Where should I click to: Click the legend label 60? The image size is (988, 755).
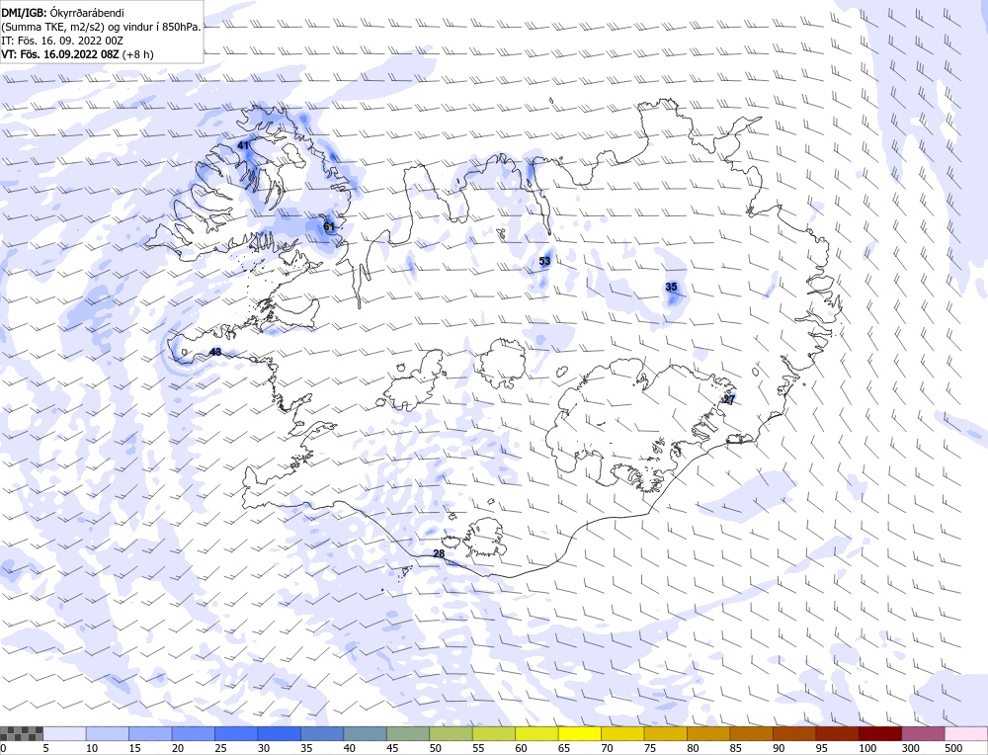[521, 748]
